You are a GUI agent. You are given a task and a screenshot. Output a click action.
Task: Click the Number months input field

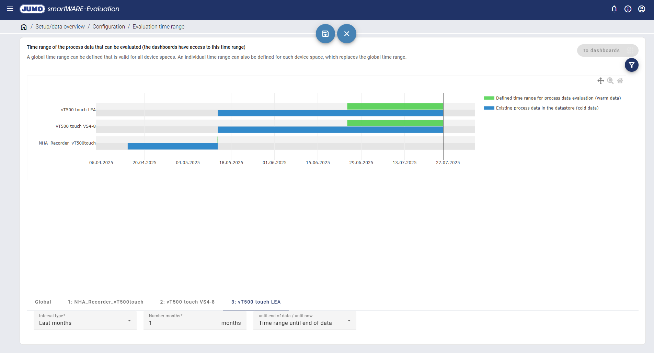click(x=182, y=323)
